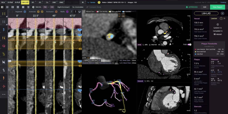Click the Lesion count badge 1
The height and width of the screenshot is (114, 228).
coord(221,19)
